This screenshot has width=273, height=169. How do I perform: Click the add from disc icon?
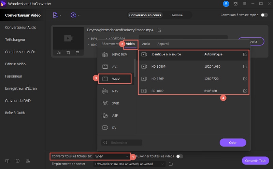click(x=73, y=15)
